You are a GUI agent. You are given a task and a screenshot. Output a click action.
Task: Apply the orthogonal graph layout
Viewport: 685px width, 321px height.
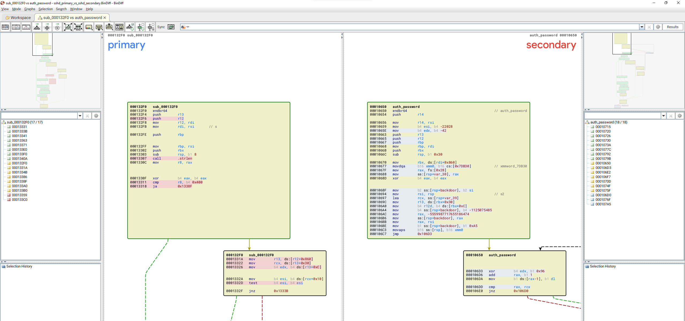(x=47, y=27)
